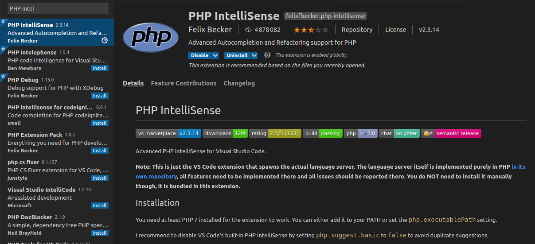Install PHP Extension Pack
The image size is (535, 244).
coord(100,151)
